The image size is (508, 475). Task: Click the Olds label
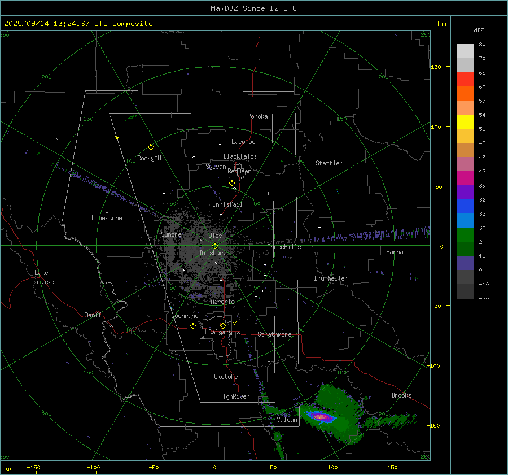(215, 236)
